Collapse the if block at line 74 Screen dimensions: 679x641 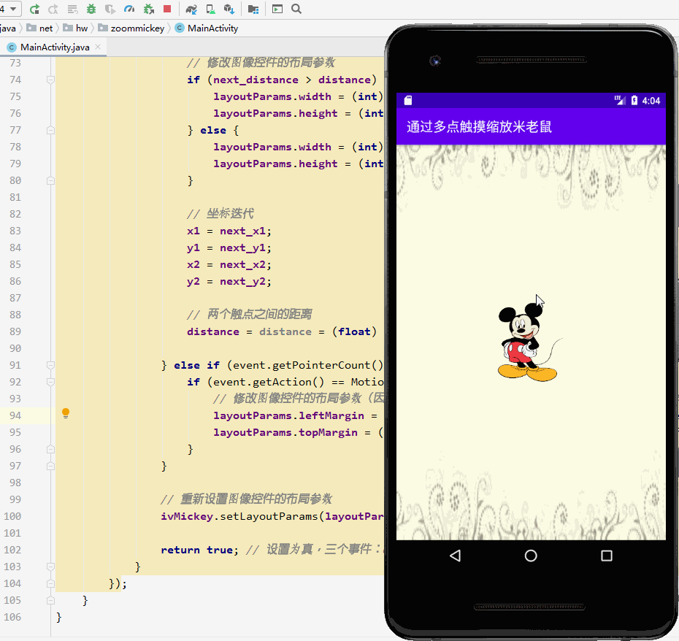[x=50, y=80]
